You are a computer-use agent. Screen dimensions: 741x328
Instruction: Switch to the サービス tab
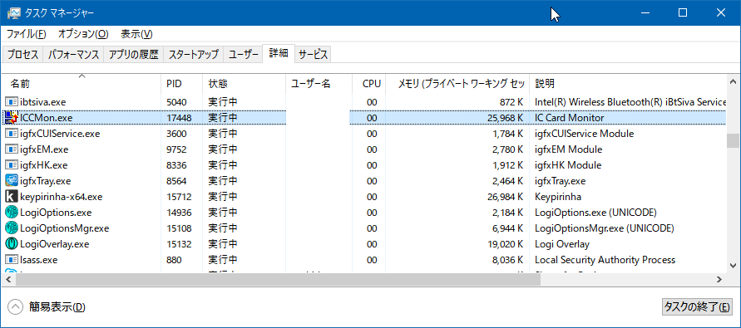tap(314, 54)
